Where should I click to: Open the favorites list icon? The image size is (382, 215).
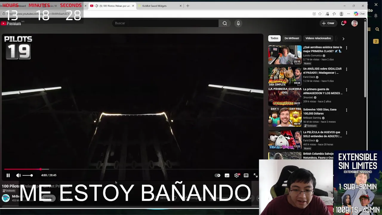point(334,14)
